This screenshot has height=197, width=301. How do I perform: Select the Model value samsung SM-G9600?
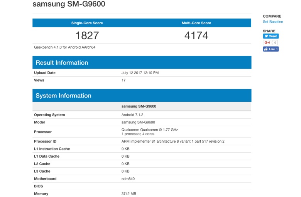pyautogui.click(x=138, y=122)
